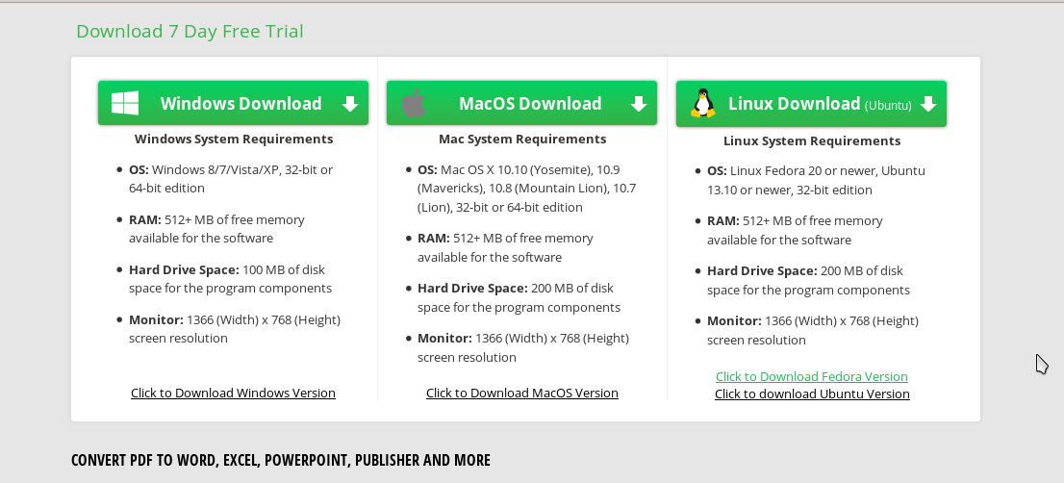
Task: Click the 100 MB Hard Drive Space text
Action: point(230,279)
